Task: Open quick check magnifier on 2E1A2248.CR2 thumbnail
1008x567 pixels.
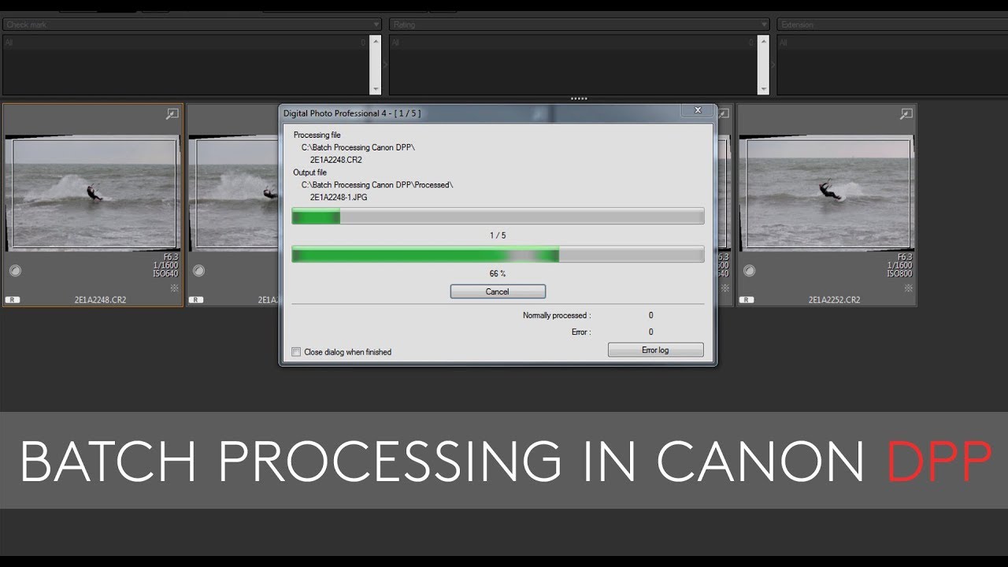Action: click(x=172, y=114)
